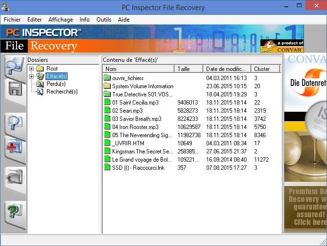327x246 pixels.
Task: Select 03 Savior Breath.mp3 file name
Action: tap(137, 119)
